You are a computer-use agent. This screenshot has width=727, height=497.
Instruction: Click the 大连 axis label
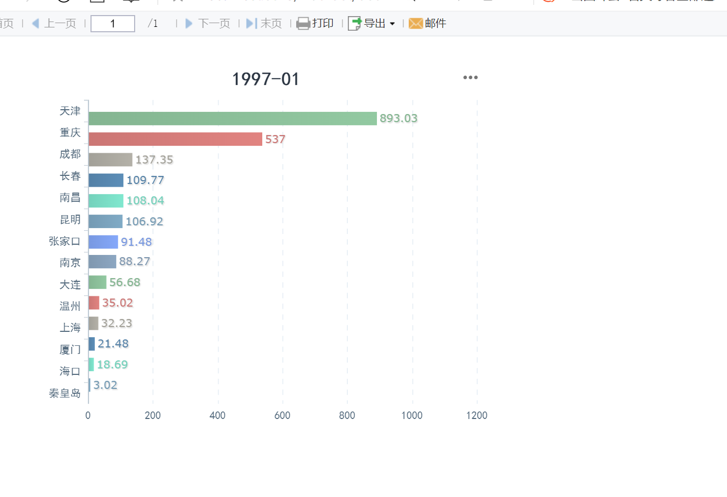pos(70,285)
